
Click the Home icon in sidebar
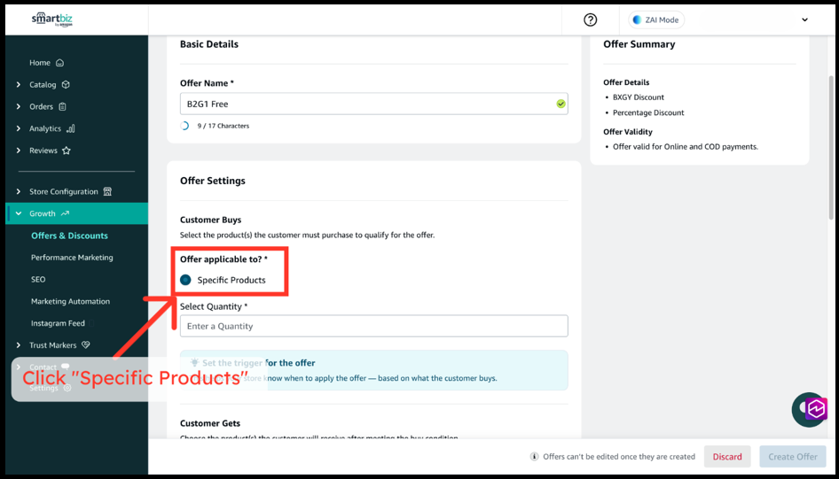(60, 63)
